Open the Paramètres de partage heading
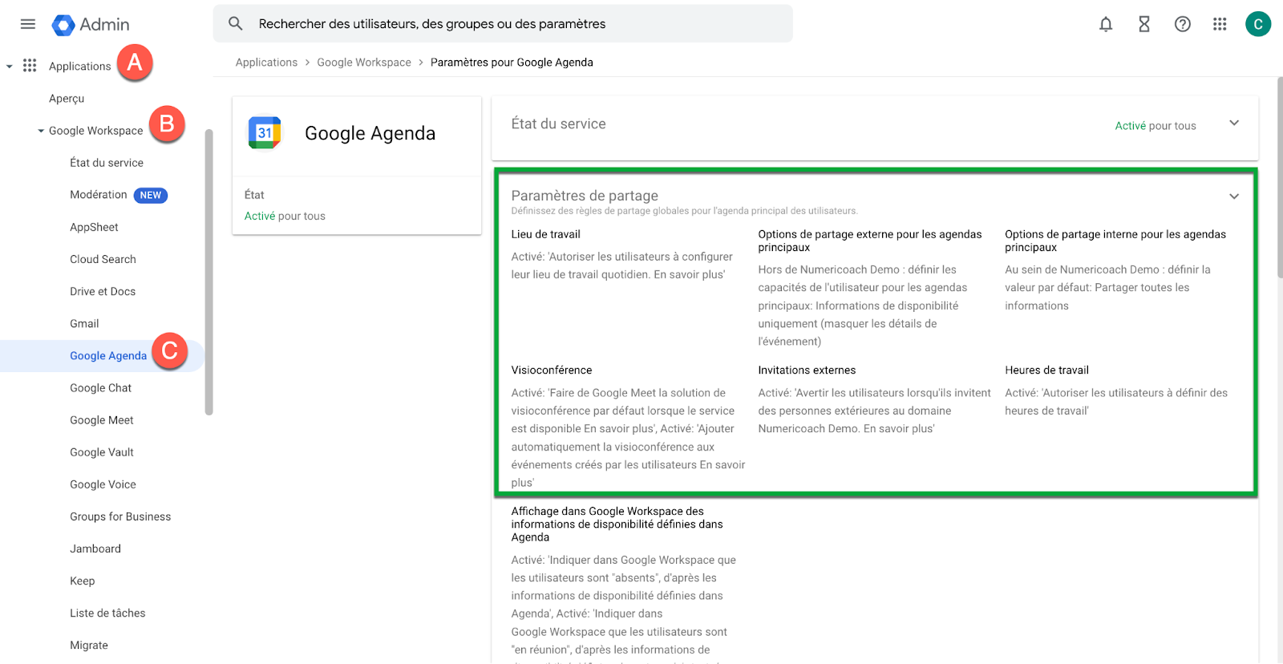The width and height of the screenshot is (1283, 664). coord(585,196)
